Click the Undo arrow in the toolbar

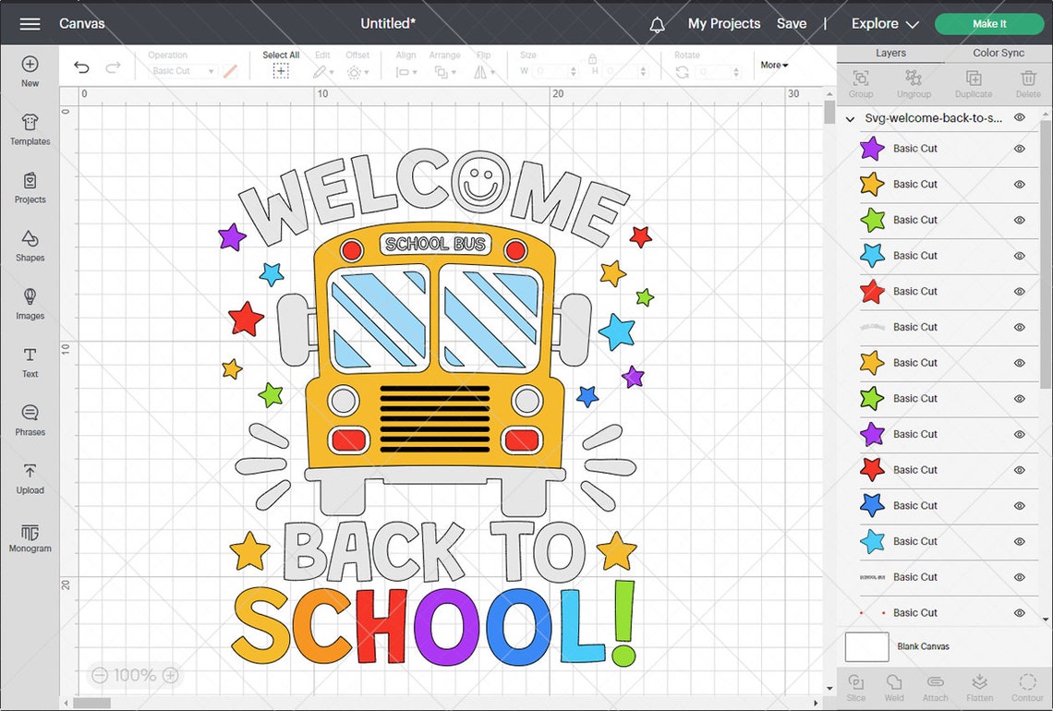point(81,66)
